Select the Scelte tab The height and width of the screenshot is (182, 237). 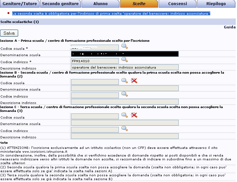[x=139, y=4]
